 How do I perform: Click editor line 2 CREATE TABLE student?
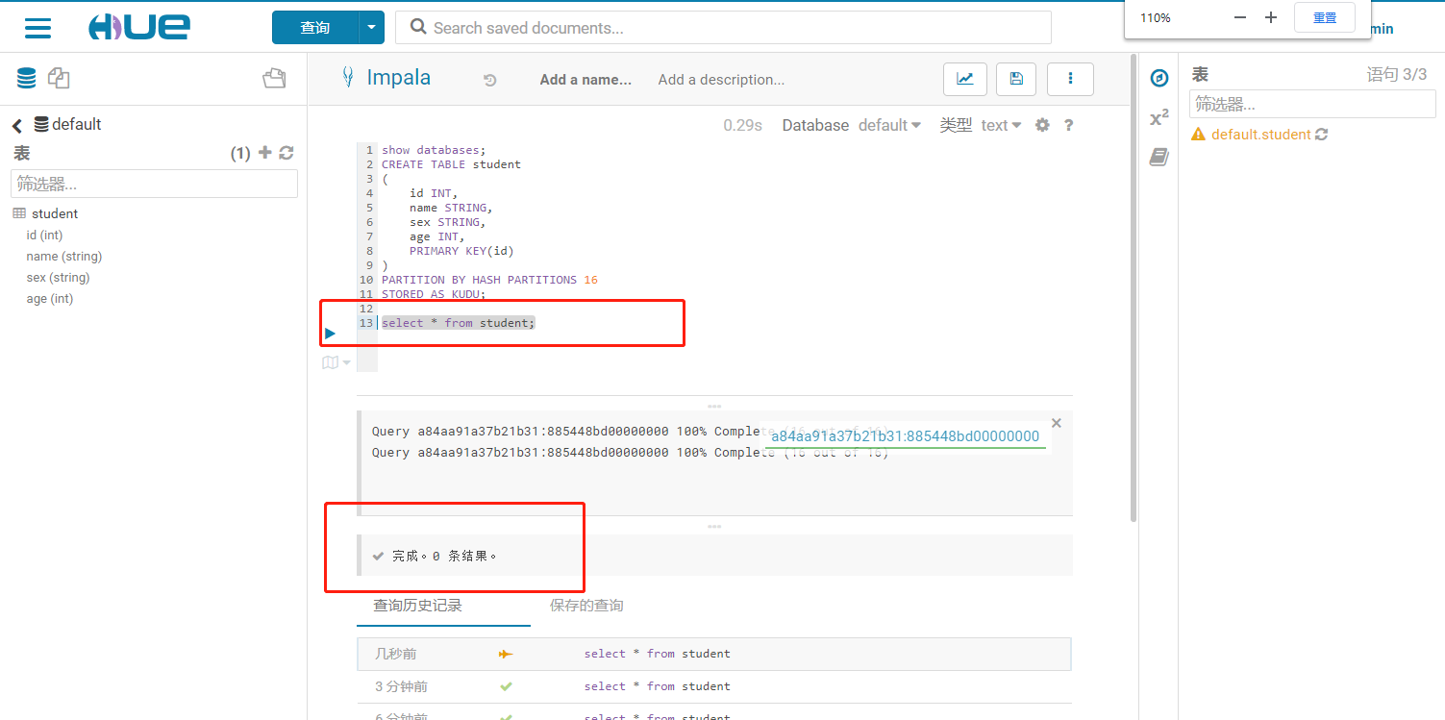coord(451,164)
